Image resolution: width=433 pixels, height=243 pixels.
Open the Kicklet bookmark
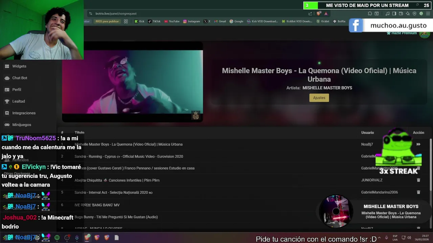pos(323,21)
